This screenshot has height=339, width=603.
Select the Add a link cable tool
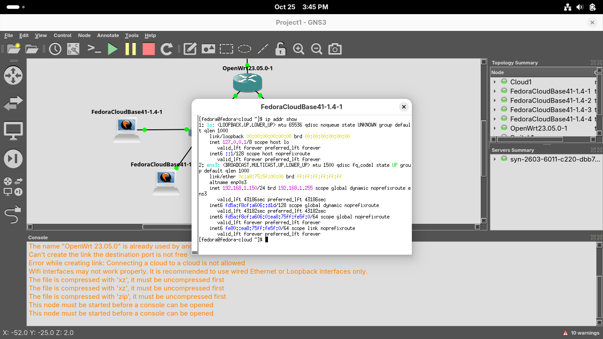pyautogui.click(x=13, y=215)
